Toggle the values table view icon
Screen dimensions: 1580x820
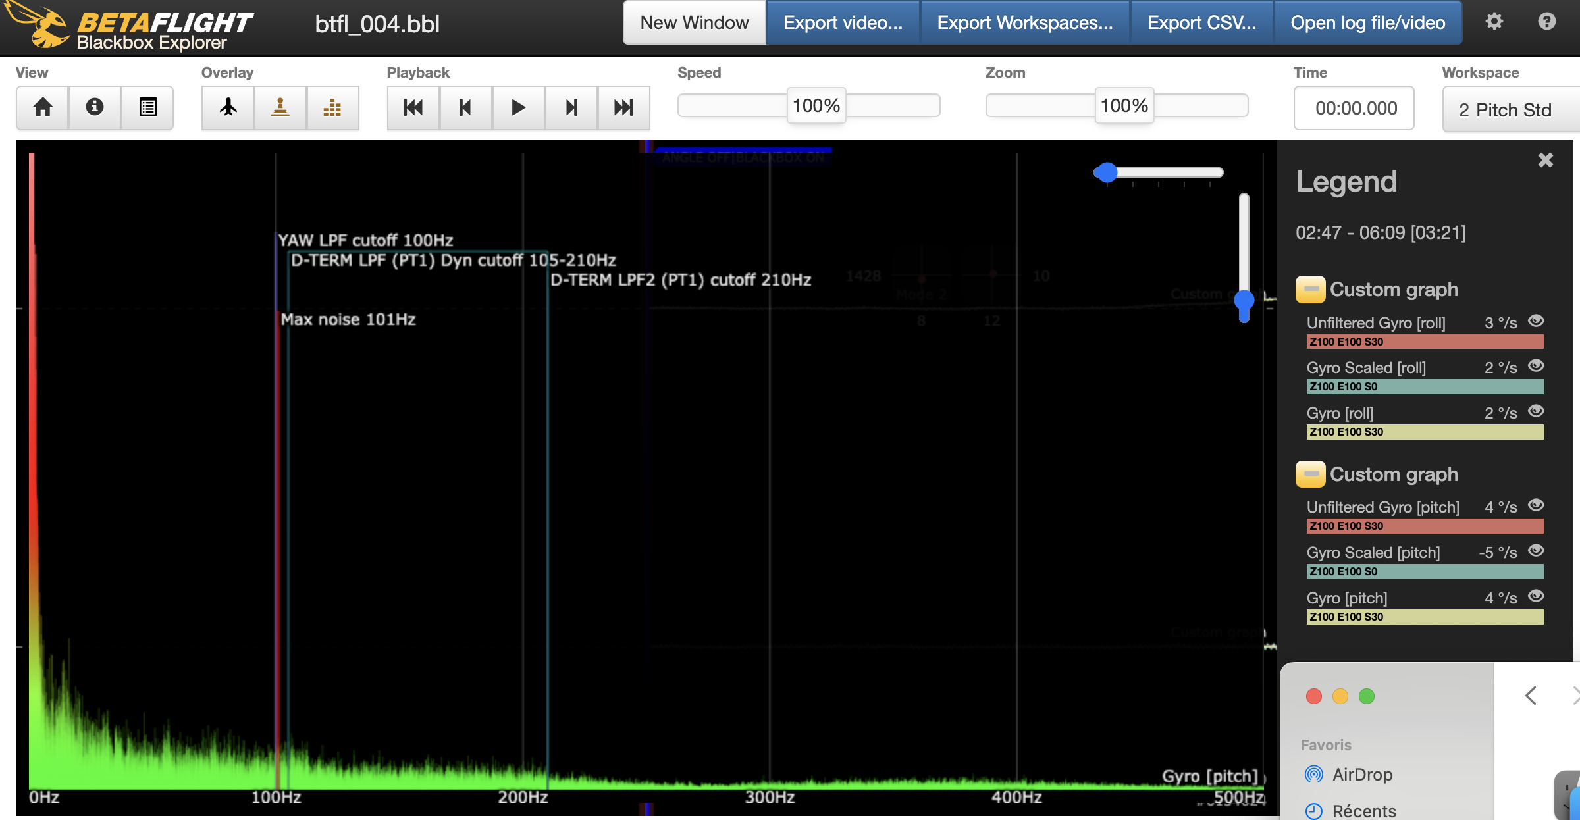tap(147, 107)
